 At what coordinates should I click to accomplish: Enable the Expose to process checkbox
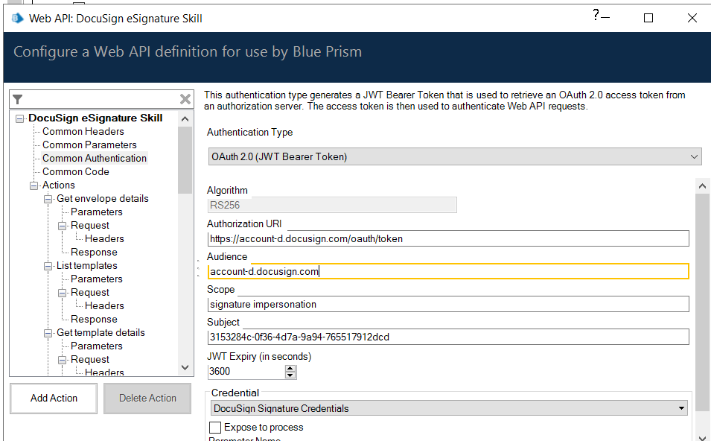tap(215, 428)
